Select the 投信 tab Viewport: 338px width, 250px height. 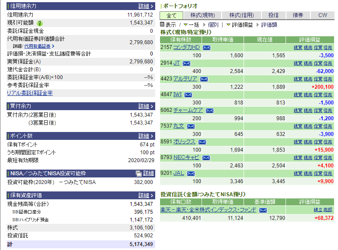point(273,15)
